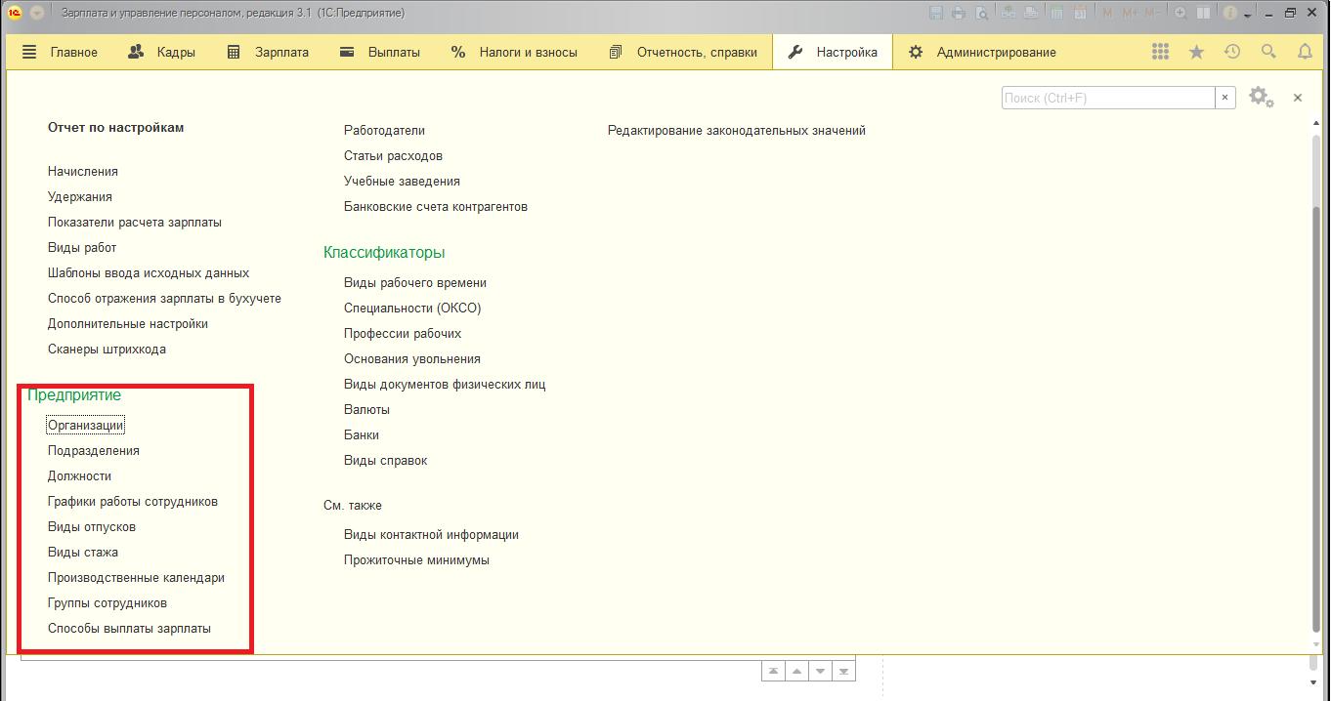
Task: Close the Настройка menu panel
Action: click(1298, 98)
